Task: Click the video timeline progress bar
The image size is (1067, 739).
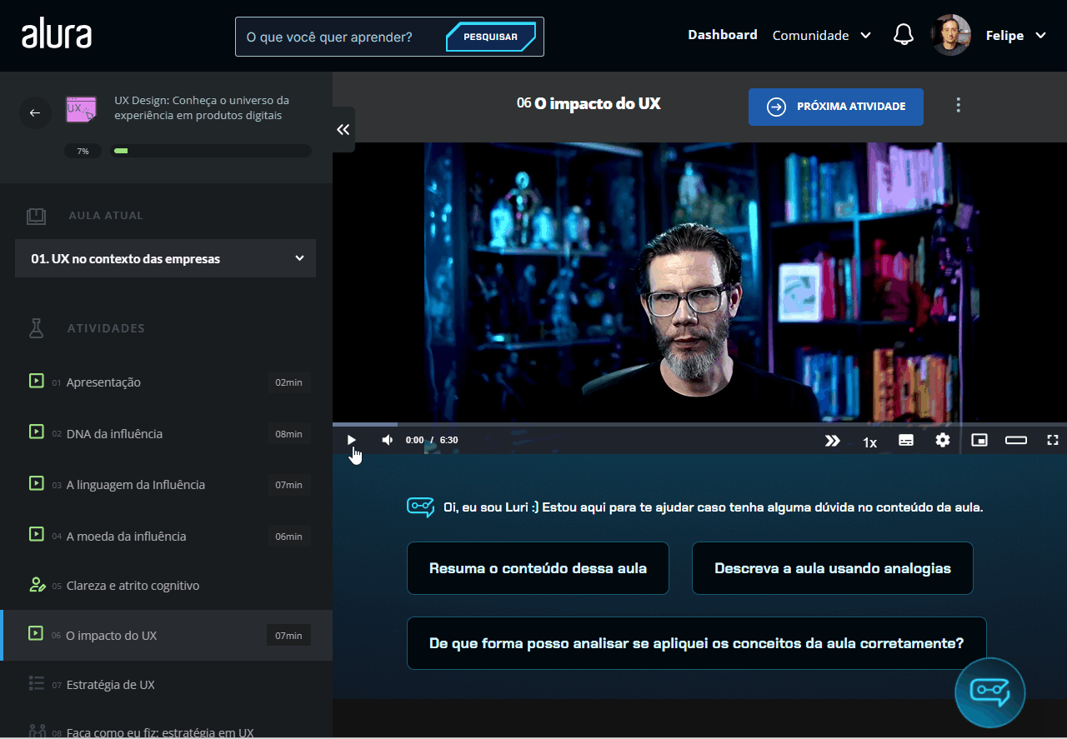Action: pos(700,423)
